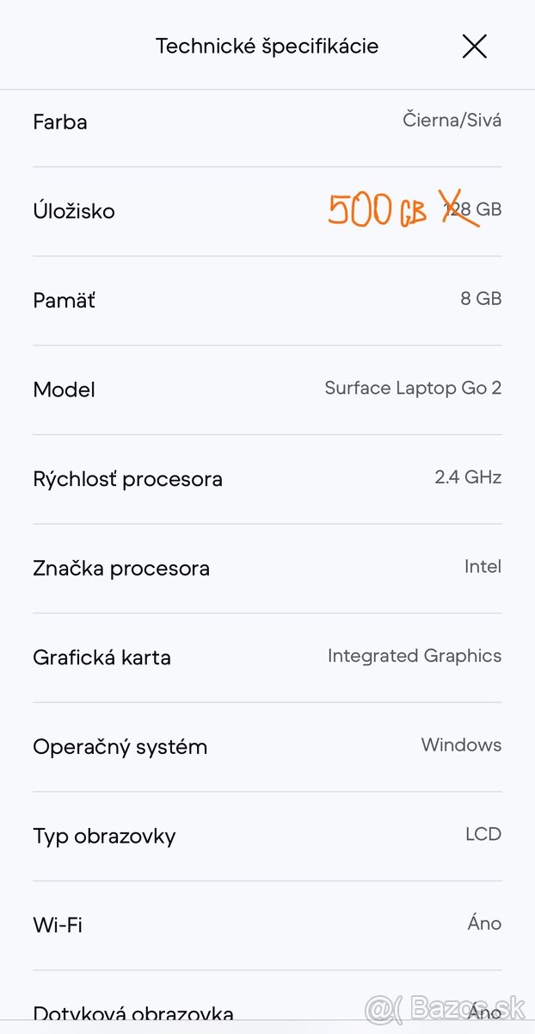Screen dimensions: 535x1034
Task: Click the LCD screen type value
Action: [483, 834]
